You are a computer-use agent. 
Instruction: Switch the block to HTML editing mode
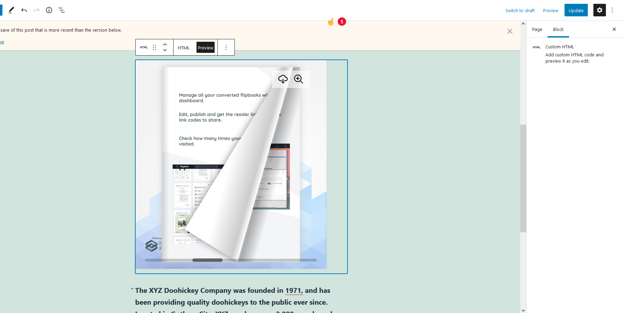(184, 47)
